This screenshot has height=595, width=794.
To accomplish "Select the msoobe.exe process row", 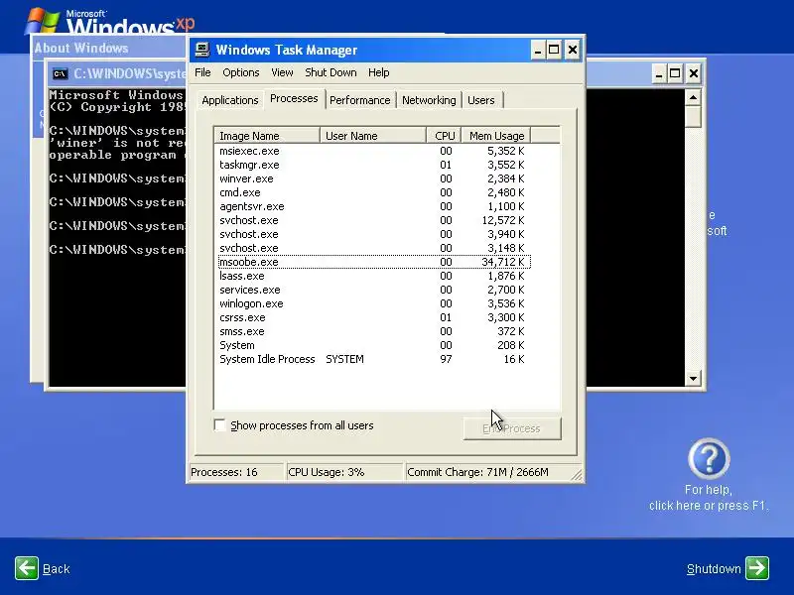I will [374, 262].
